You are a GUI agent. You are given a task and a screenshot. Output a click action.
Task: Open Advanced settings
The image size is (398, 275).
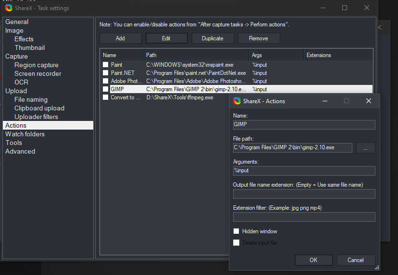[20, 151]
